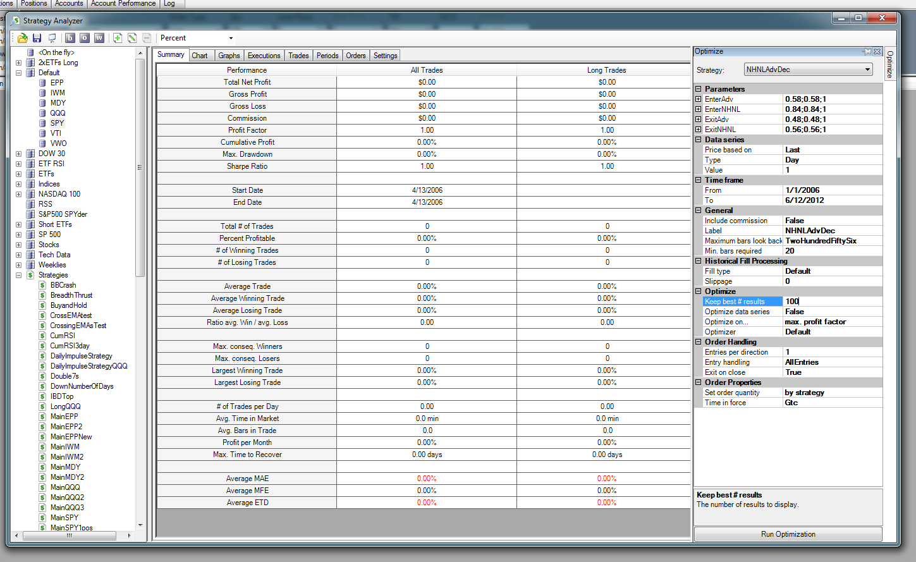Collapse the Order Handling property section

(699, 342)
